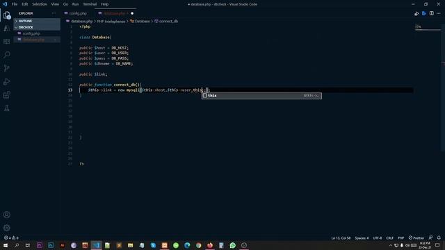Open the File menu
This screenshot has width=445, height=250.
(15, 4)
